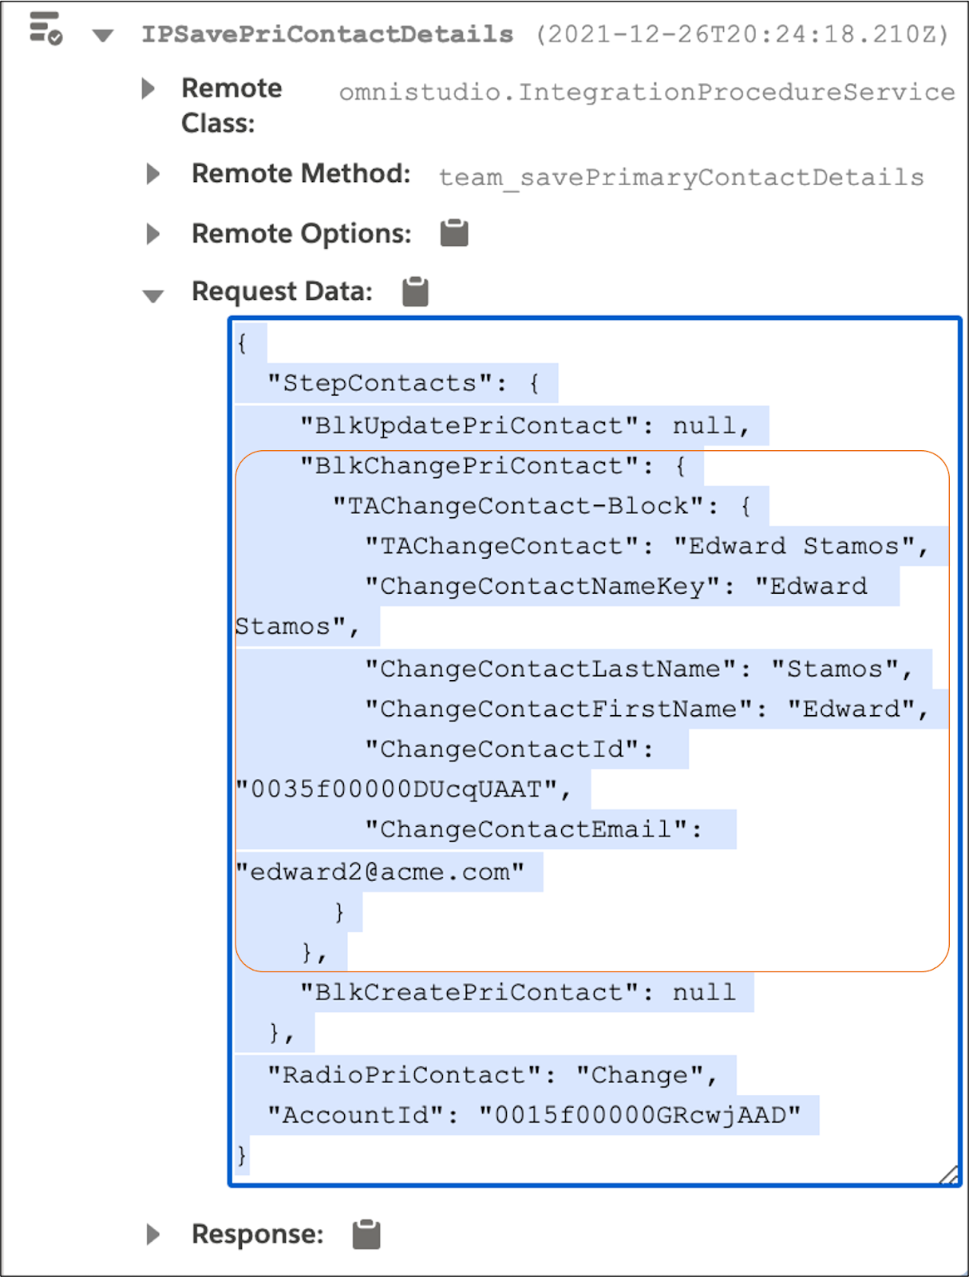Select team_savePrimaryContactDetails value
Screen dimensions: 969x1277
coord(681,177)
